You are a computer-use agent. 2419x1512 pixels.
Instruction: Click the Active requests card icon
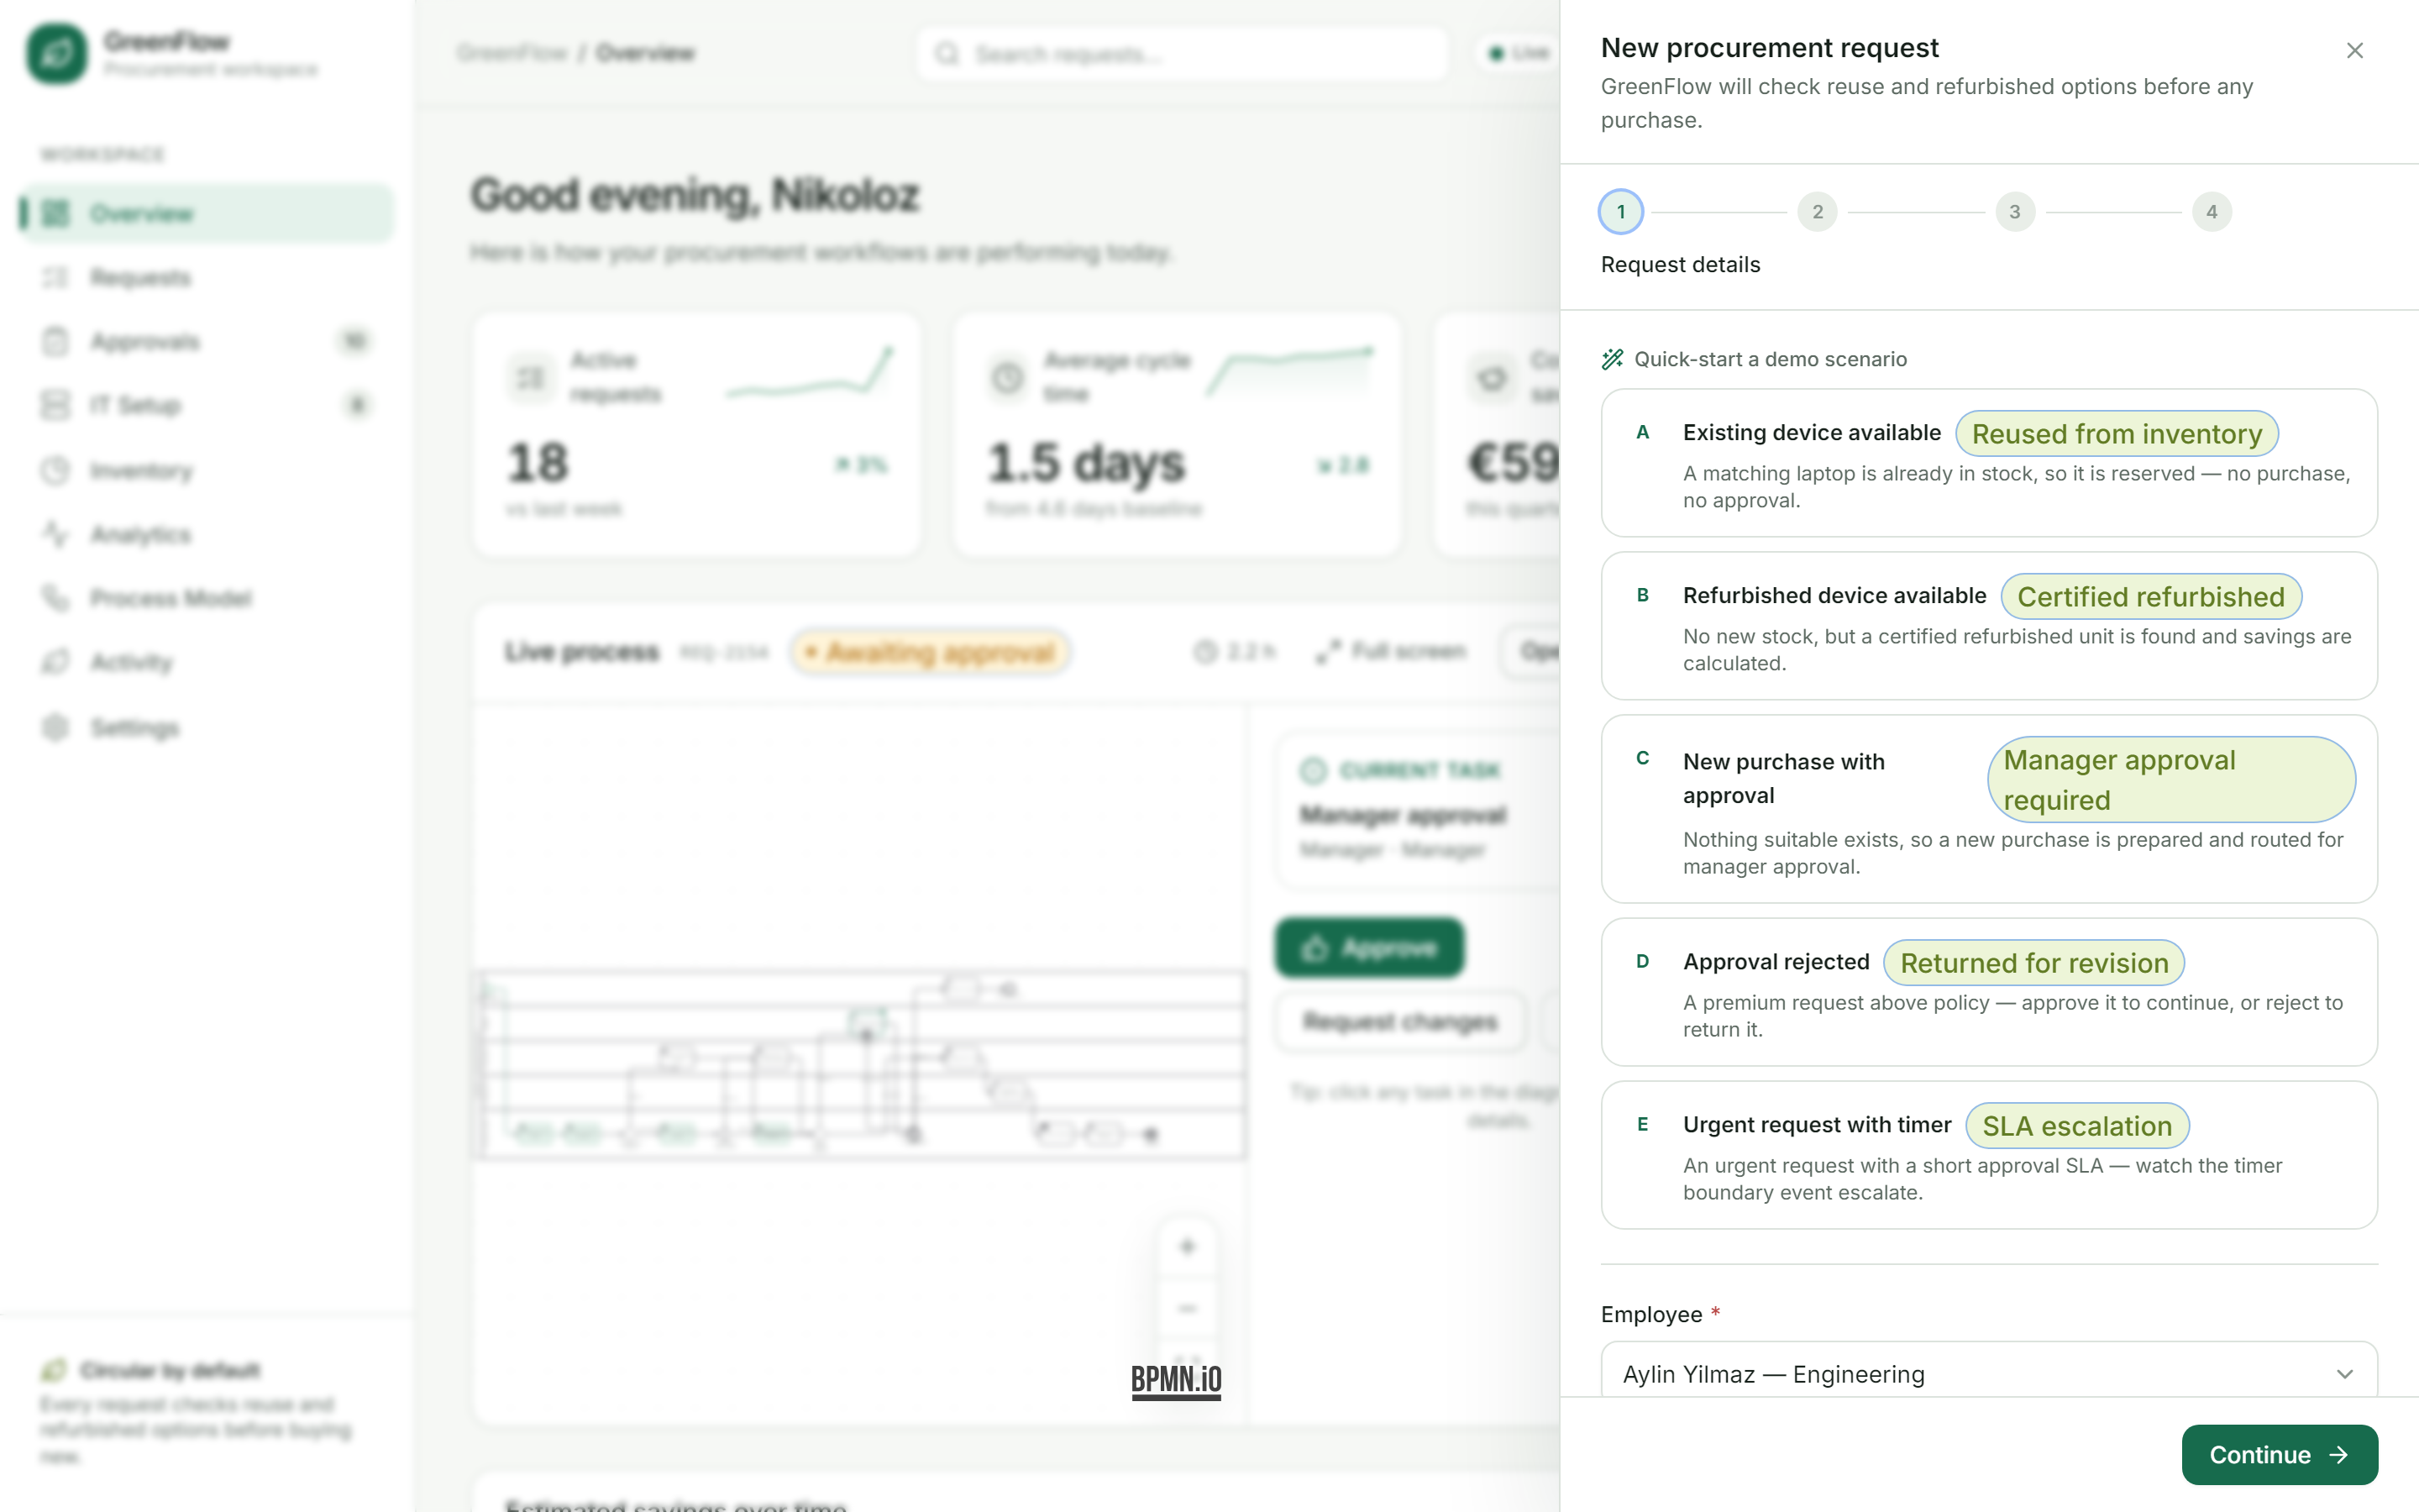pyautogui.click(x=530, y=377)
